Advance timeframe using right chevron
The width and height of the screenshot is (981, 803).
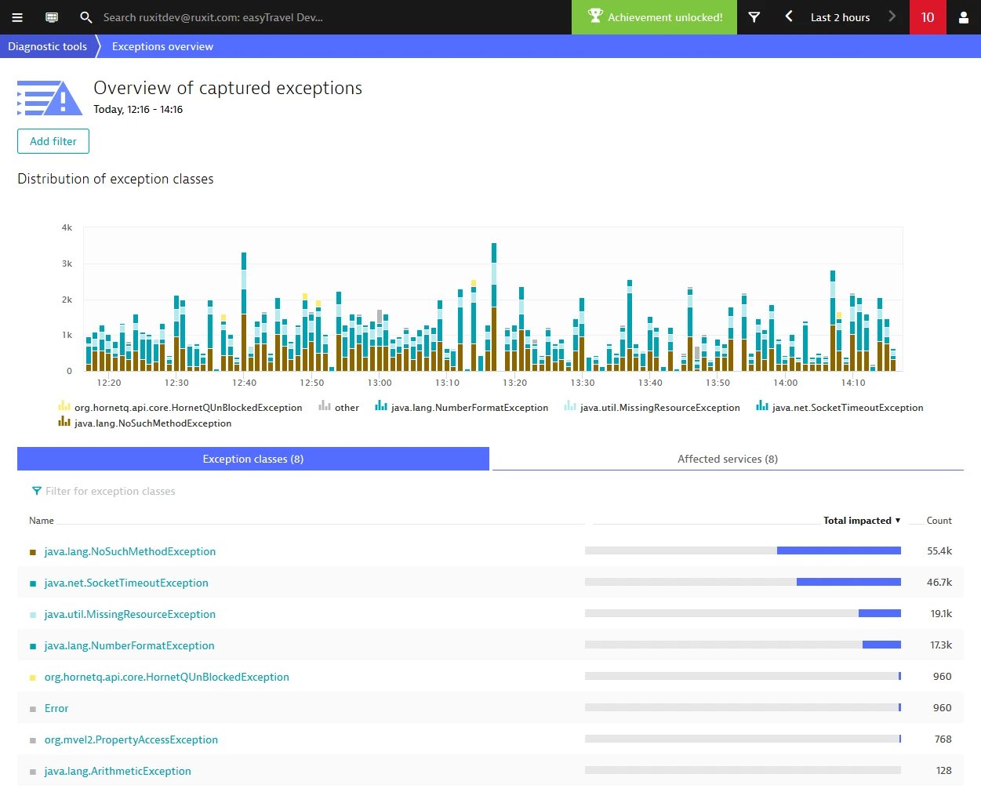point(894,17)
